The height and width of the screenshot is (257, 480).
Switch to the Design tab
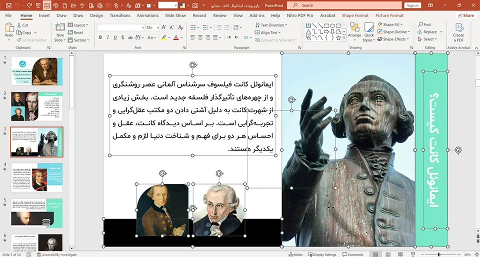coord(96,15)
